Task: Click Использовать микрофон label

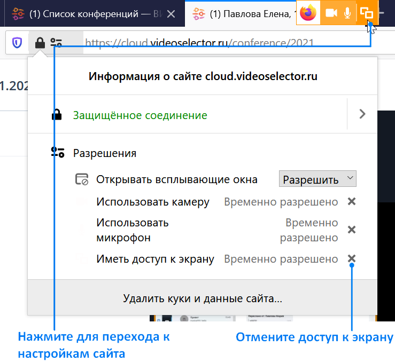Action: point(132,230)
